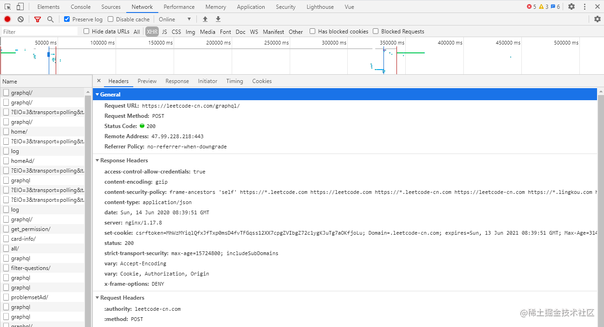Open the Sources panel
The height and width of the screenshot is (327, 604).
coord(111,6)
